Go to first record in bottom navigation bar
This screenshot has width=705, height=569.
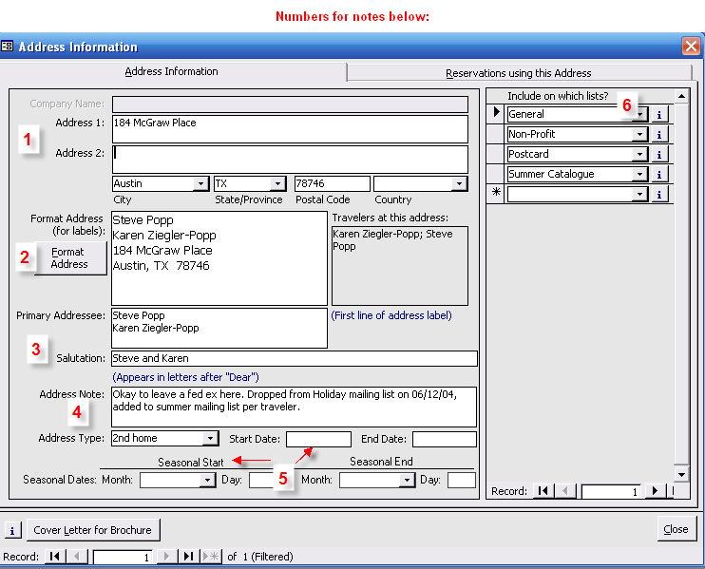(x=55, y=557)
